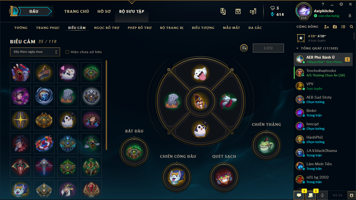Open the friend list view options icon

tap(343, 27)
